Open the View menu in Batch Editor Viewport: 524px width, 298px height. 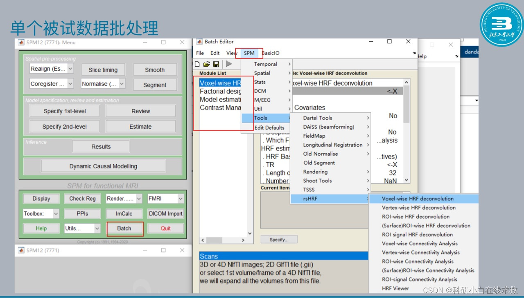231,53
